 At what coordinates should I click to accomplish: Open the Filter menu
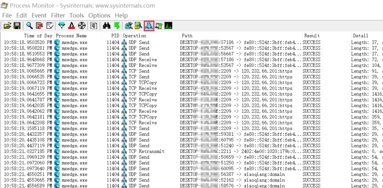click(58, 15)
